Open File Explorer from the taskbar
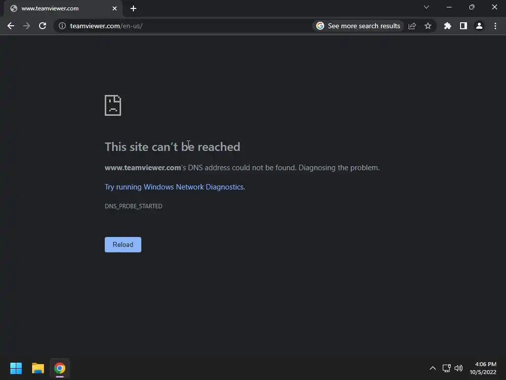This screenshot has height=380, width=506. [x=38, y=368]
